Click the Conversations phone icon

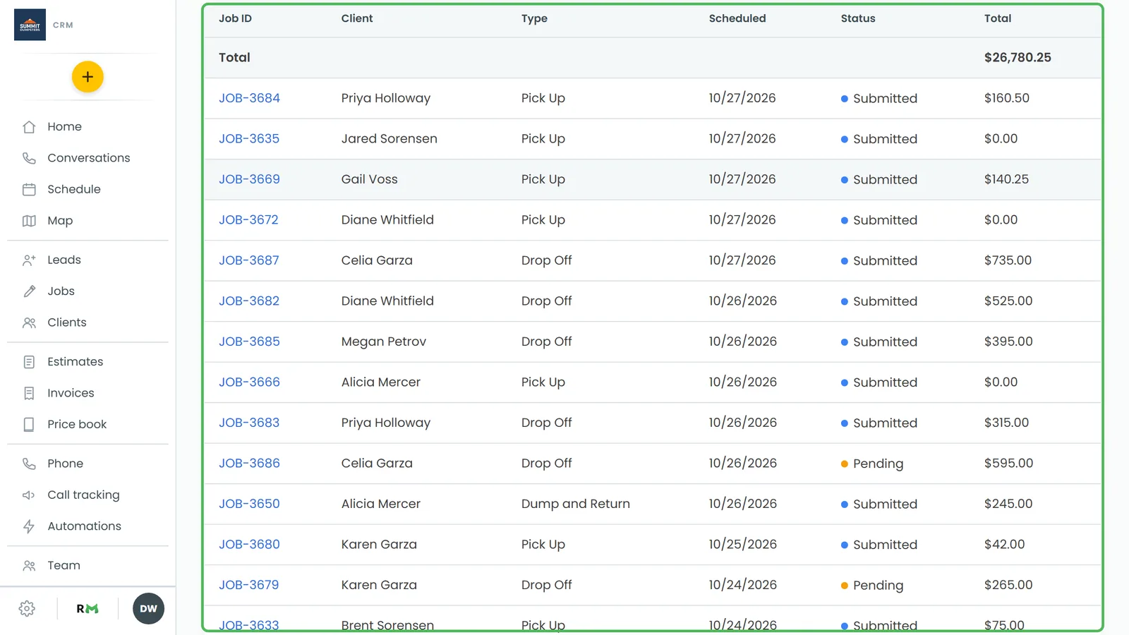coord(29,158)
